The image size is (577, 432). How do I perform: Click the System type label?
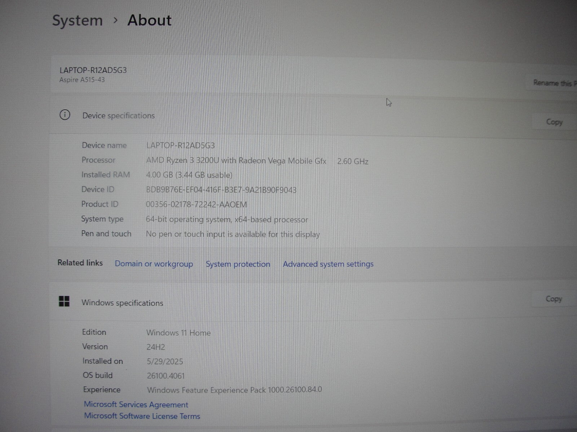click(102, 219)
